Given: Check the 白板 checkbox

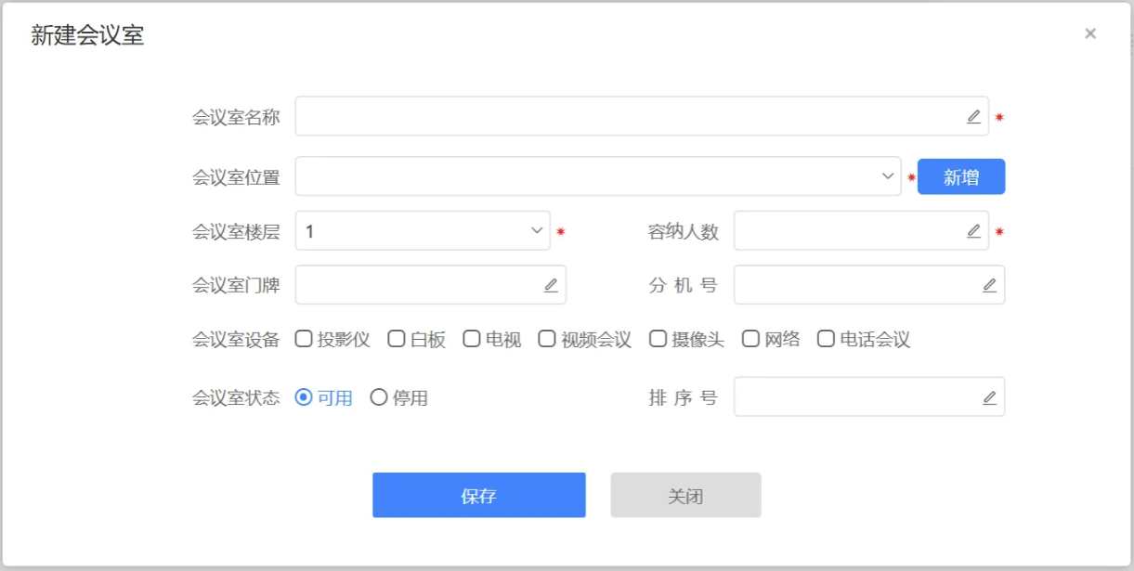Looking at the screenshot, I should (397, 339).
